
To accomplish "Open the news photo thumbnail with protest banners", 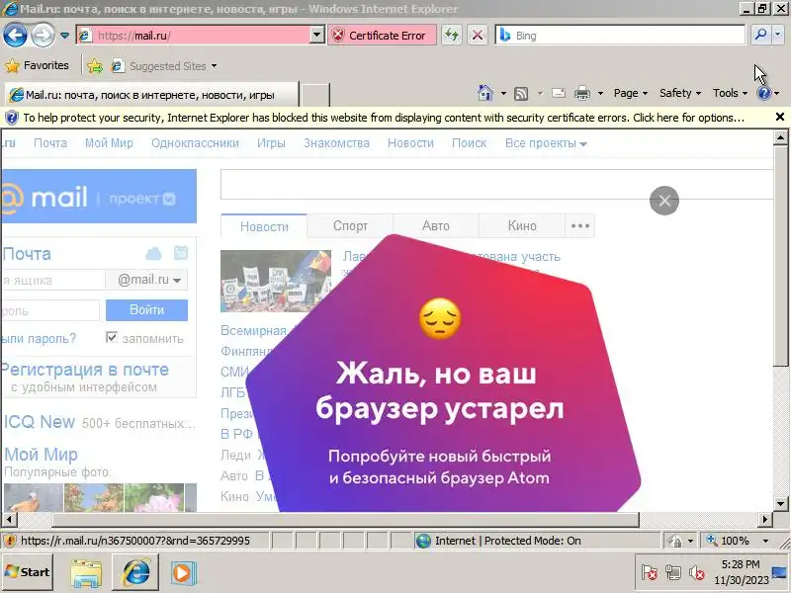I will click(x=276, y=281).
